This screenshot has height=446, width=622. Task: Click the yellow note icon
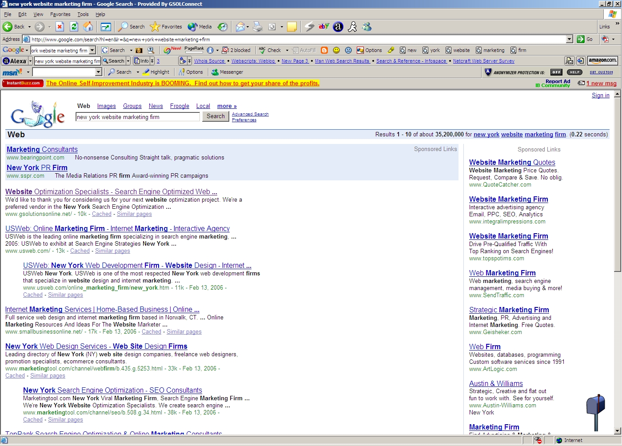[292, 27]
